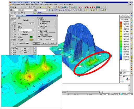The image size is (134, 109).
Task: Click the Save floppy disk icon
Action: click(15, 7)
